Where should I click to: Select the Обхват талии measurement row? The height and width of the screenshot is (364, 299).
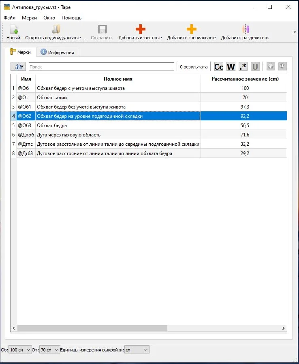point(149,98)
